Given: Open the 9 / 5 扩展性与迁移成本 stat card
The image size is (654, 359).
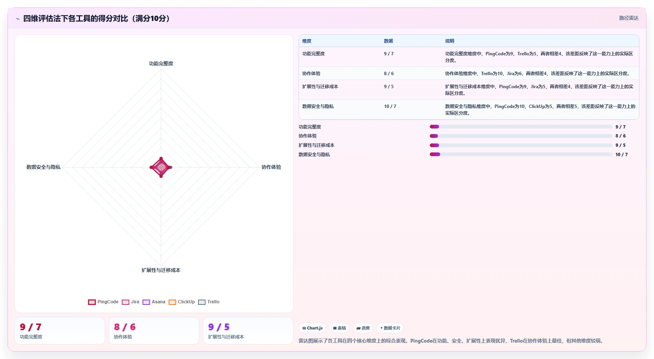Looking at the screenshot, I should coord(248,331).
